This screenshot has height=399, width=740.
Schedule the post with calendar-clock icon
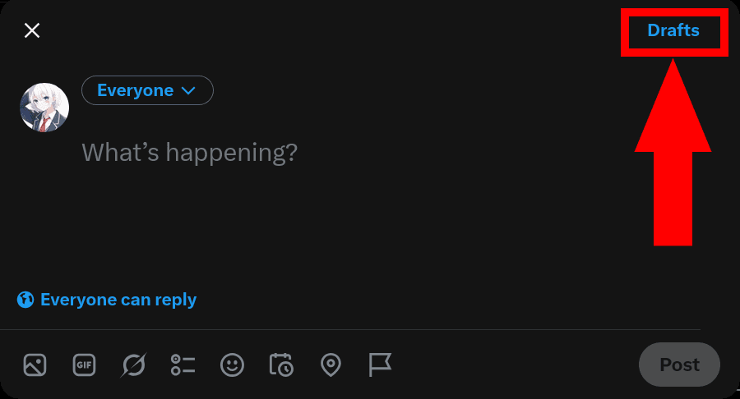tap(281, 365)
